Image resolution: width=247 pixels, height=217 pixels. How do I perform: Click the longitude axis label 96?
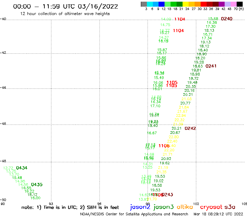[99, 204]
